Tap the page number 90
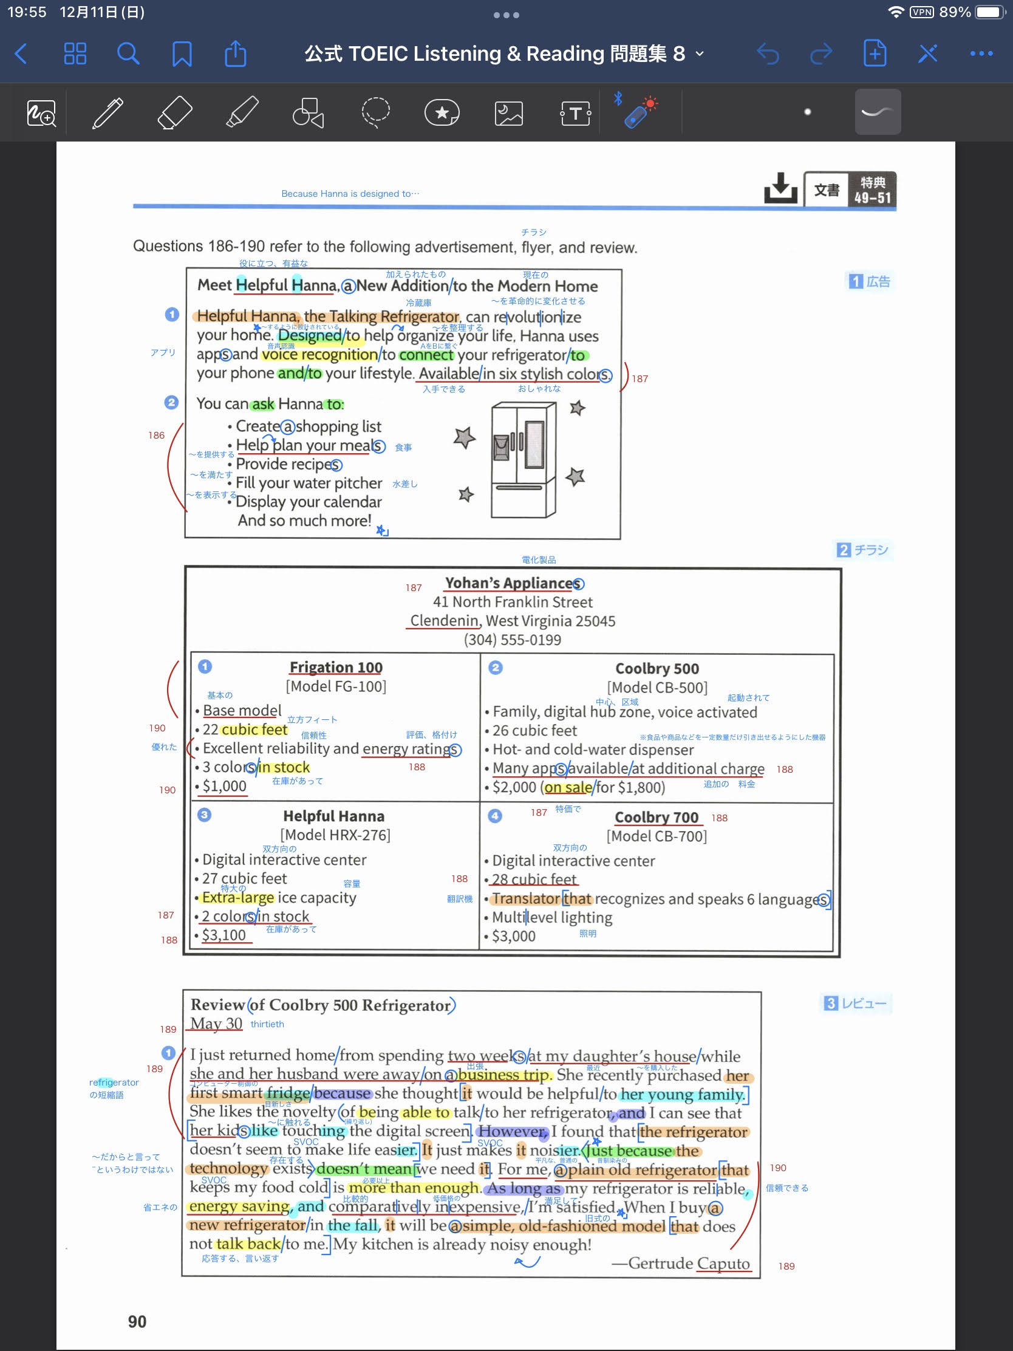1013x1351 pixels. (x=137, y=1321)
